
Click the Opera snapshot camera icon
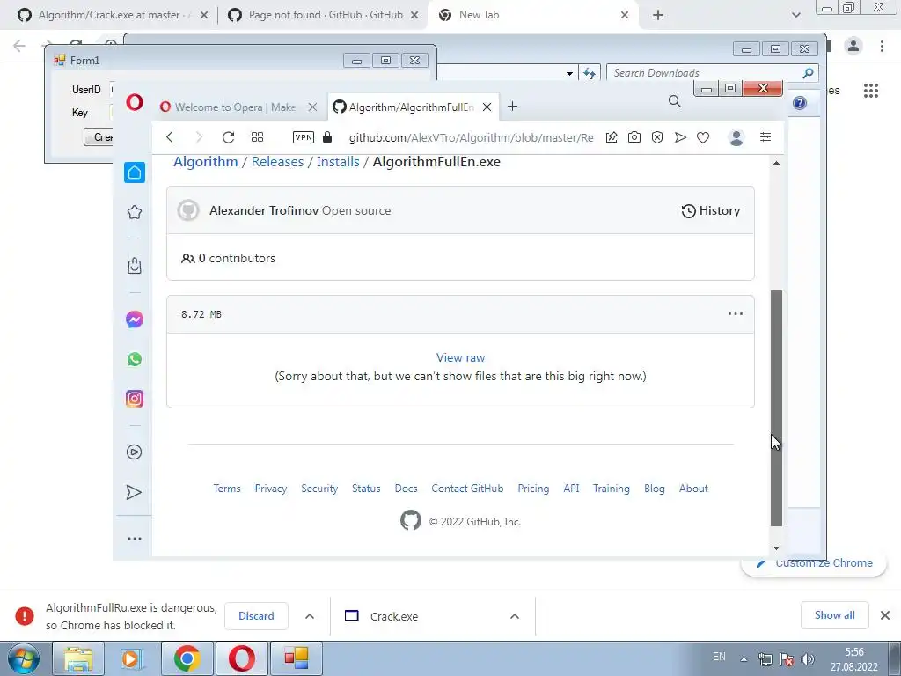coord(634,137)
